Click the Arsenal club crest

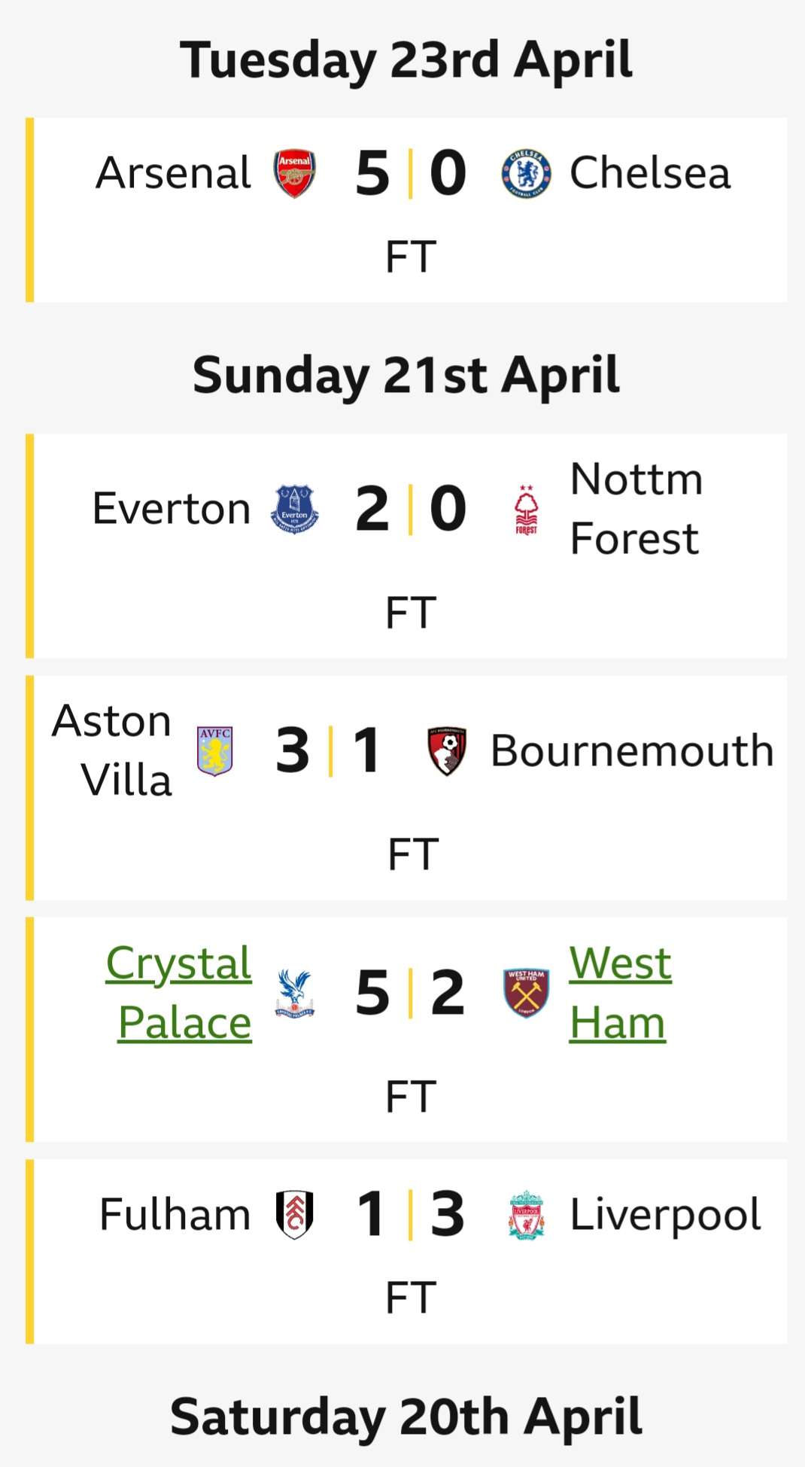tap(294, 173)
